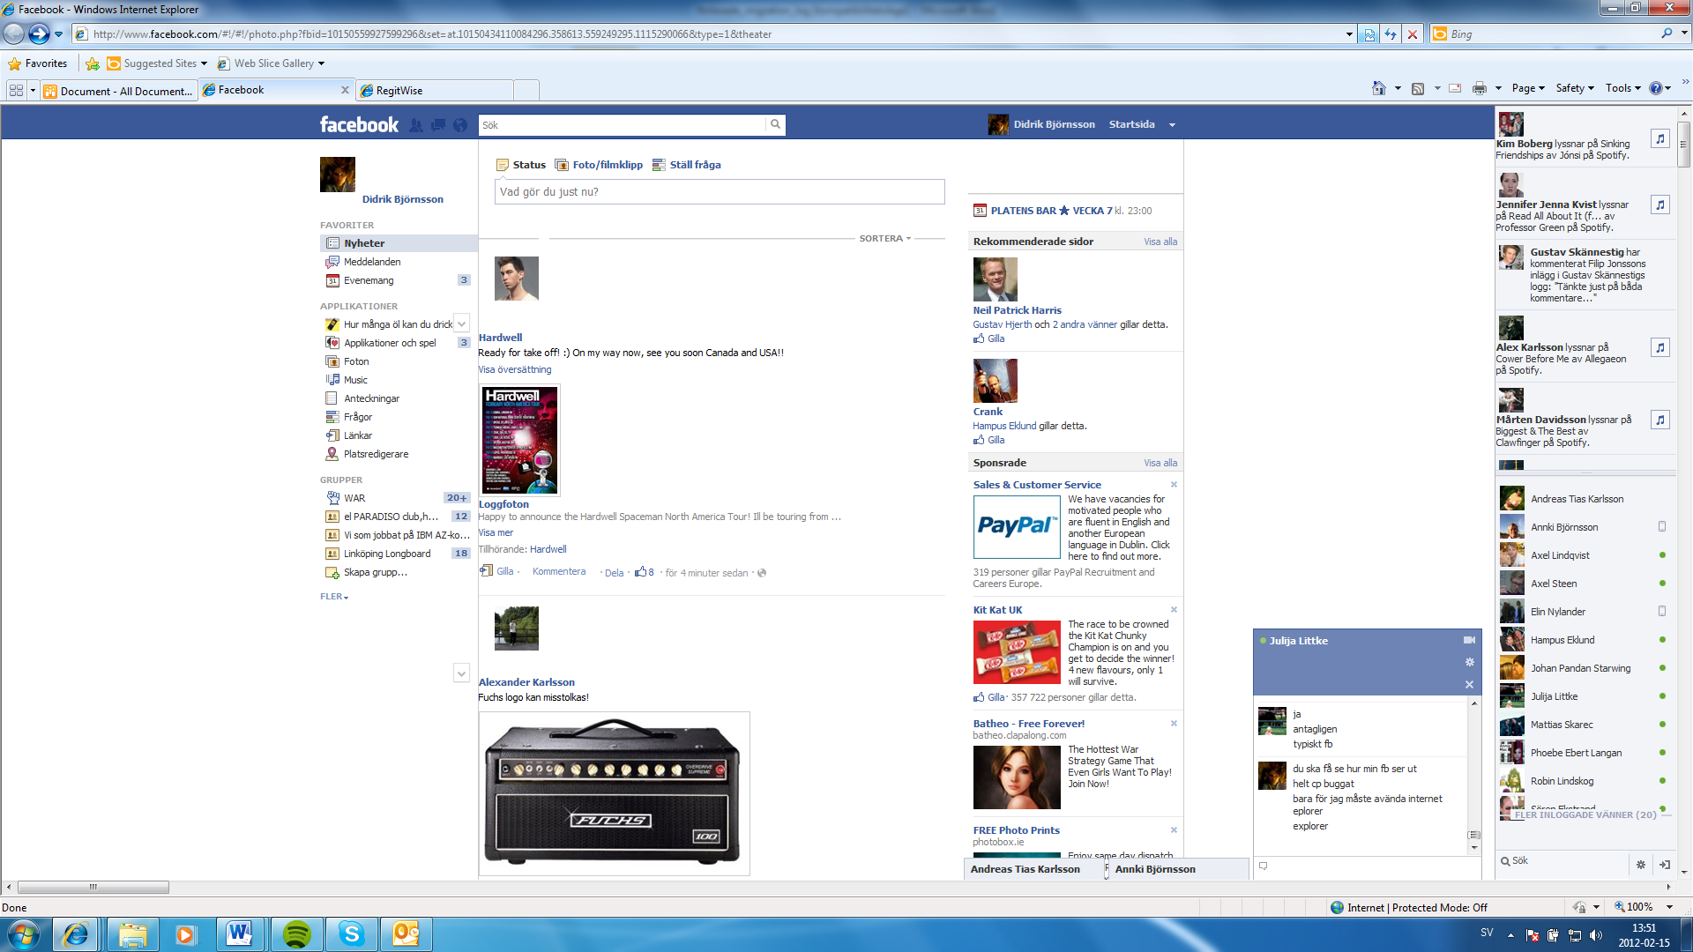Play Kim Boberg's Spotify track note button

1660,138
